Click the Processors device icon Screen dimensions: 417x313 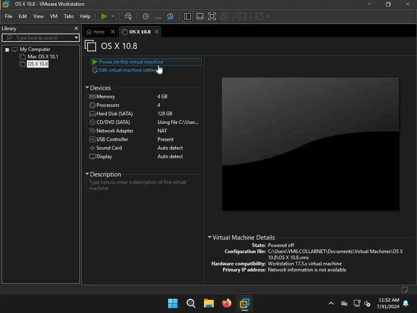tap(92, 105)
